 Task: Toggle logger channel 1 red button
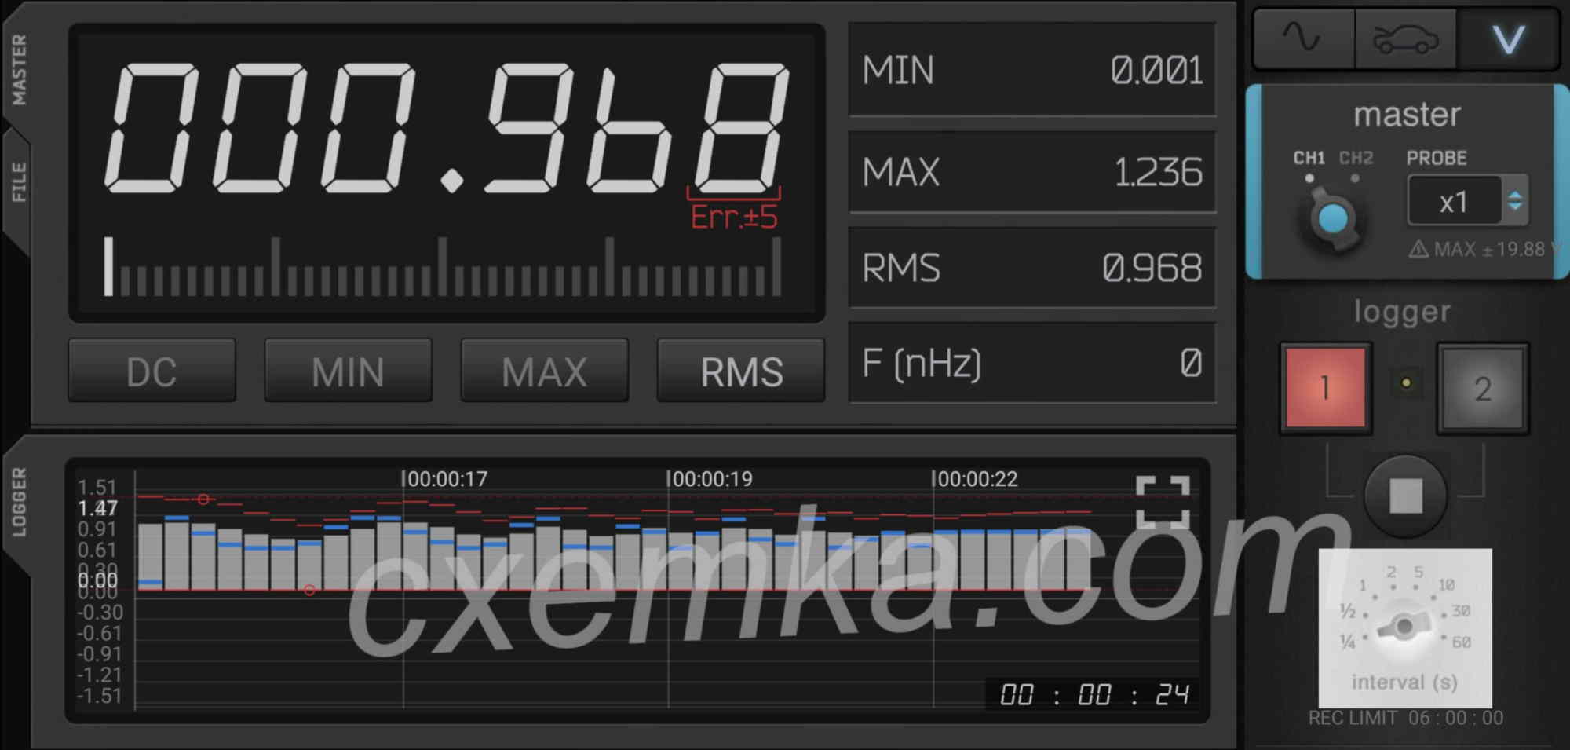click(1325, 388)
